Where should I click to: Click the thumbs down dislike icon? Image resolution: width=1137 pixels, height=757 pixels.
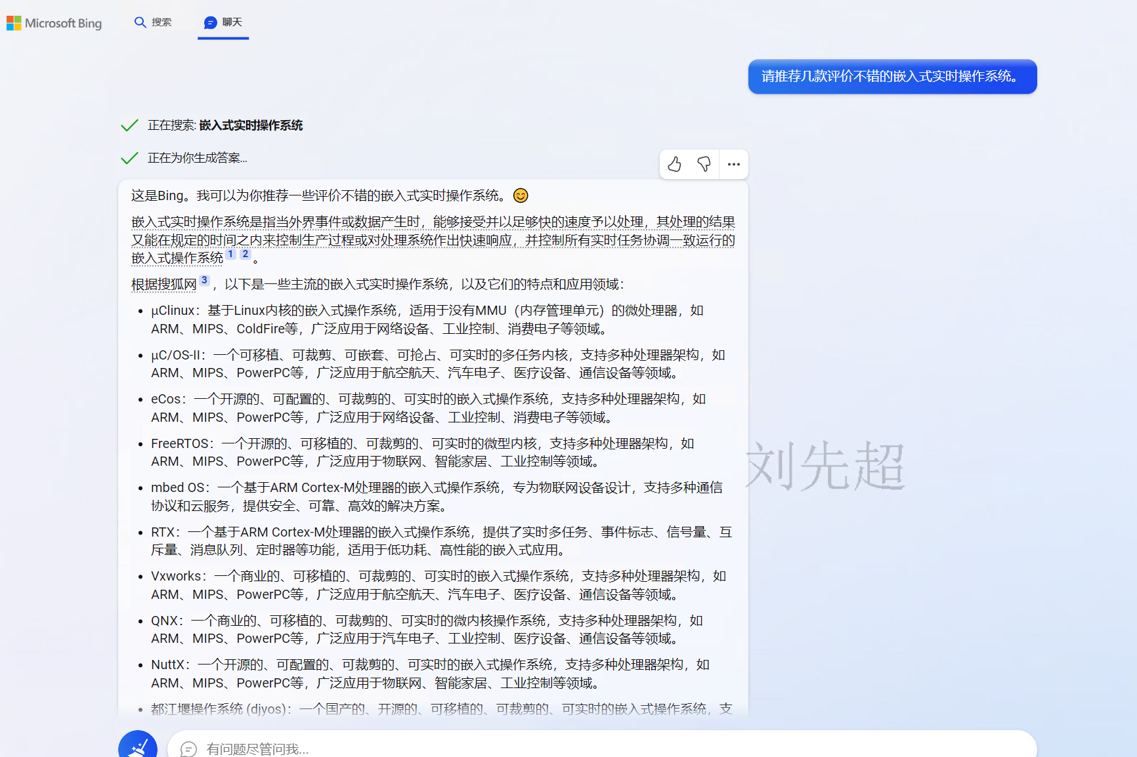(x=704, y=164)
